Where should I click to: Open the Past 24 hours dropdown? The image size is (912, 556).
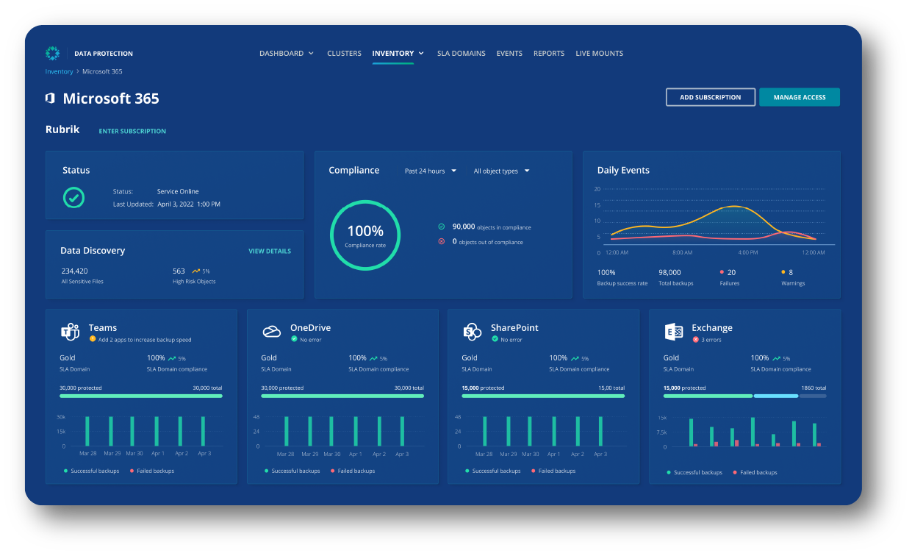pyautogui.click(x=431, y=171)
